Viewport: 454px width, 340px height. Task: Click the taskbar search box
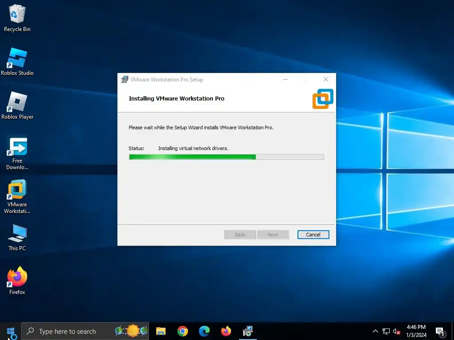pyautogui.click(x=85, y=331)
